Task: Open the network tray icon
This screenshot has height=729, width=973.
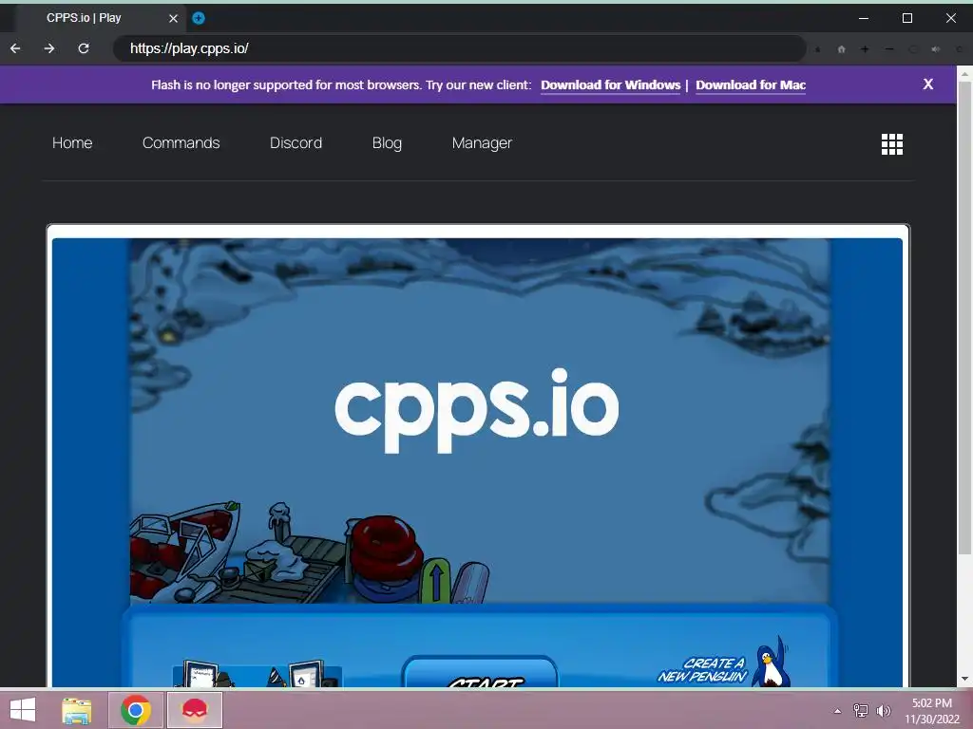Action: (x=861, y=710)
